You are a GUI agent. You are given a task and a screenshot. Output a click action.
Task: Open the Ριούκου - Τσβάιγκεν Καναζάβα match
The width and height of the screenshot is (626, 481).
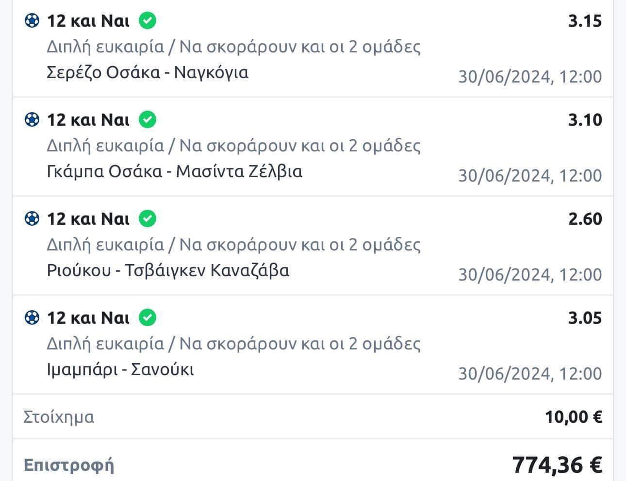[168, 270]
